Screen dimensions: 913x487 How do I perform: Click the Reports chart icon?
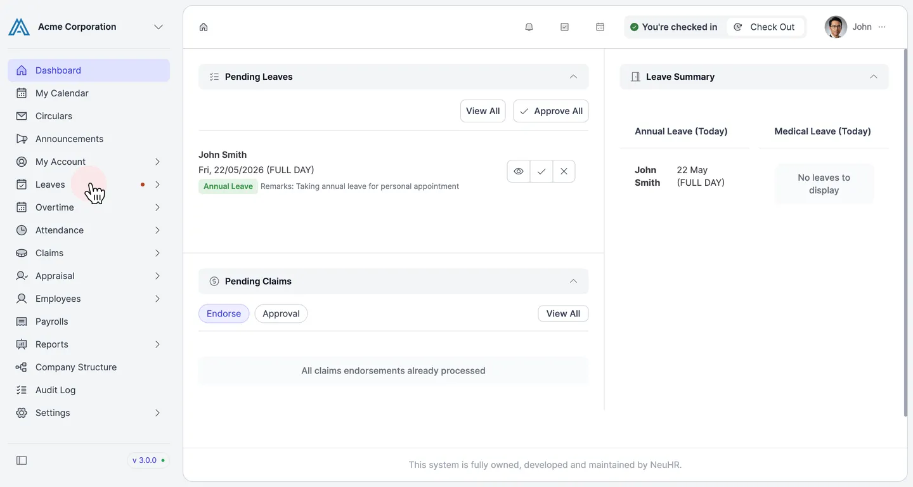point(22,344)
